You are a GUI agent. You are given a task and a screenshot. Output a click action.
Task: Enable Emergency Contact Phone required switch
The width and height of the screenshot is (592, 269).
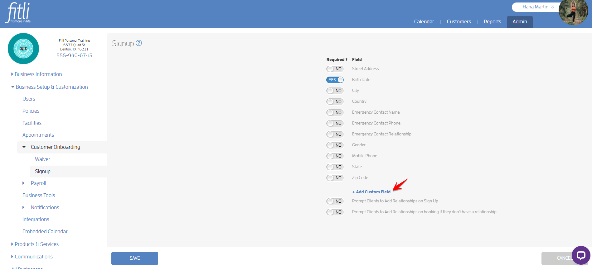(335, 123)
